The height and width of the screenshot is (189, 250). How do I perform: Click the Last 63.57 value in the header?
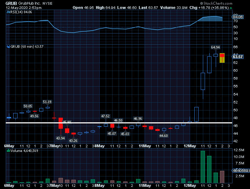point(148,7)
